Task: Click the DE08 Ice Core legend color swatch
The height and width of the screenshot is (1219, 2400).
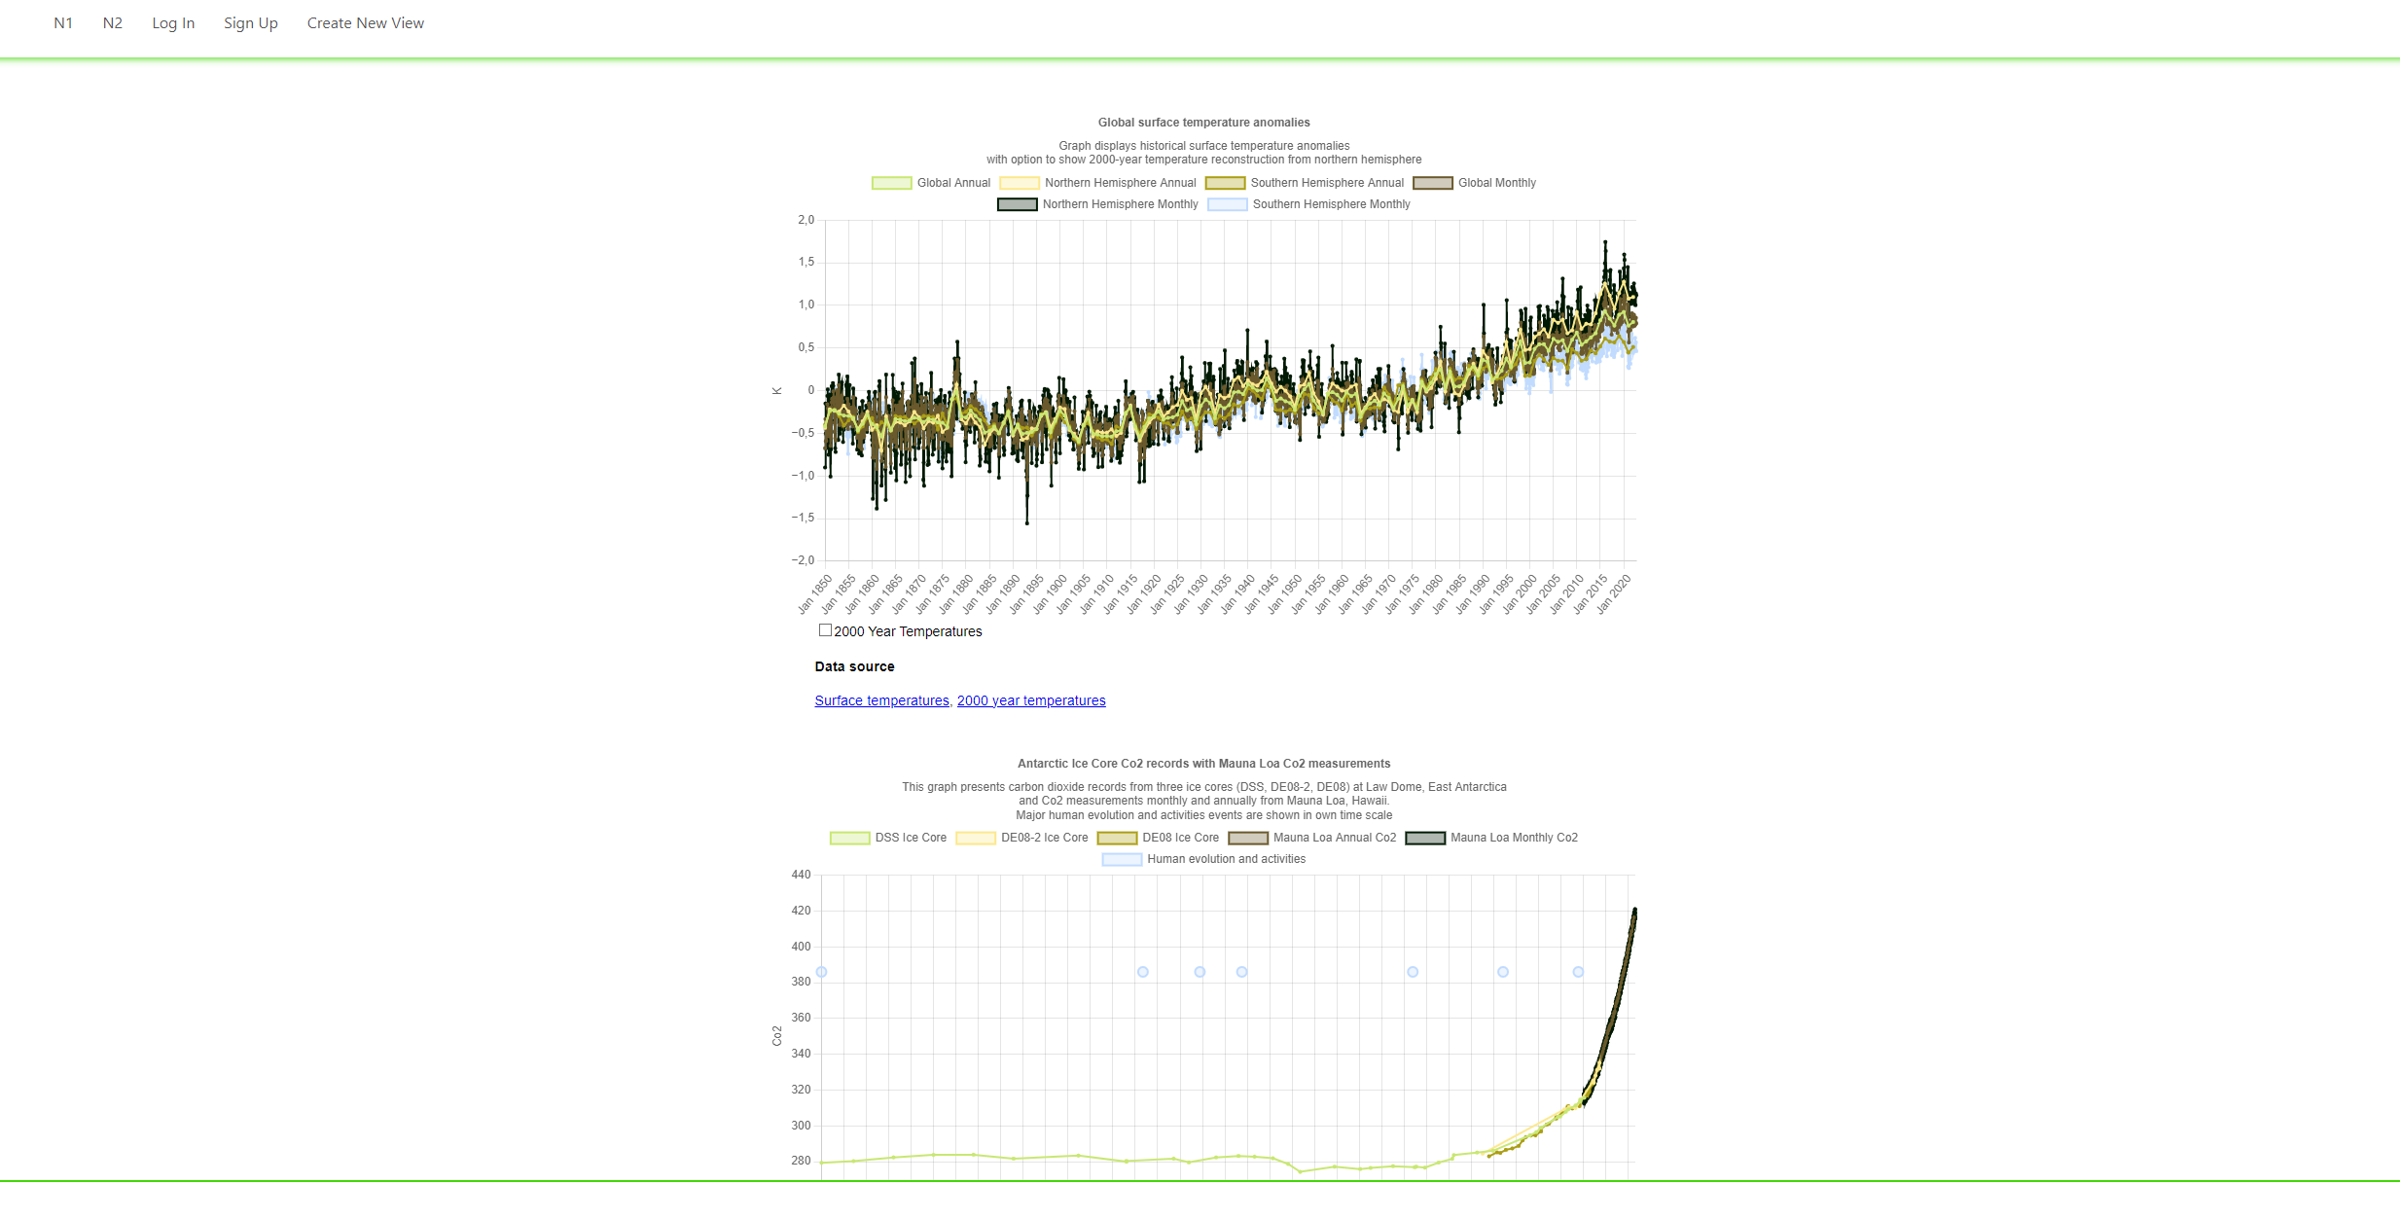Action: pyautogui.click(x=1115, y=837)
